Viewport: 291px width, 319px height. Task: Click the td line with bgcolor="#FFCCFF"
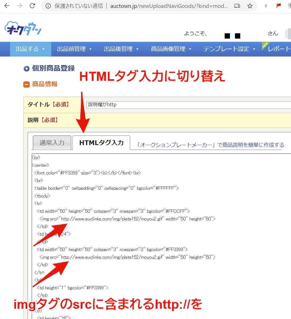pyautogui.click(x=113, y=211)
